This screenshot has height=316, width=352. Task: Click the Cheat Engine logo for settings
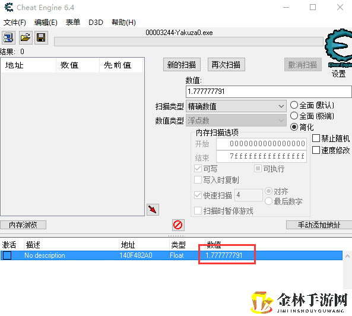tap(338, 48)
